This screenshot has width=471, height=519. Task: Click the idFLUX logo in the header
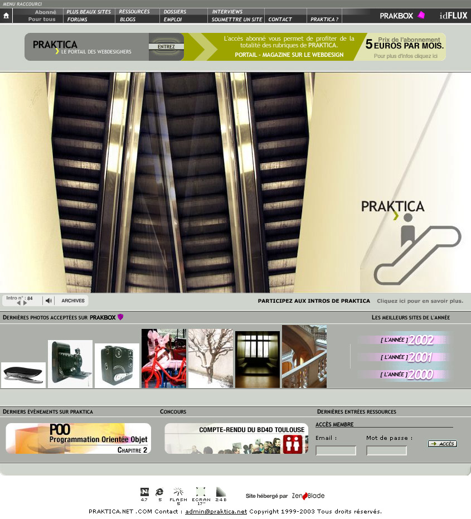(453, 16)
